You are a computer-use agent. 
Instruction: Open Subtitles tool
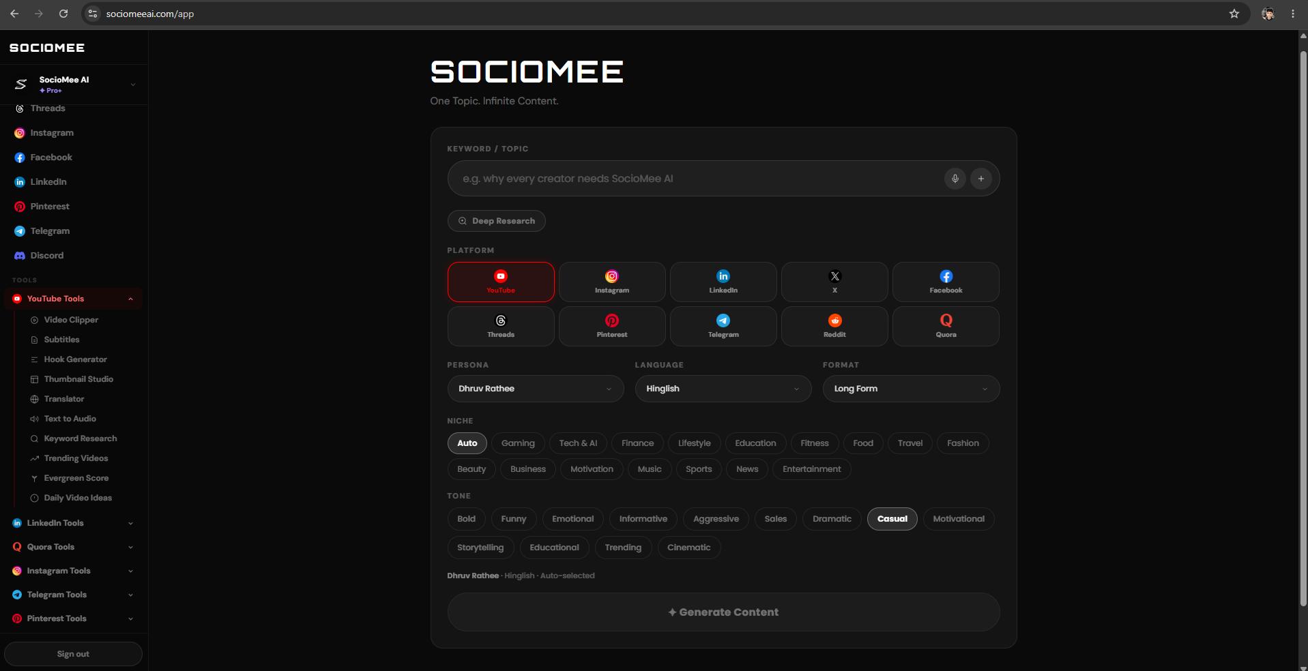61,340
